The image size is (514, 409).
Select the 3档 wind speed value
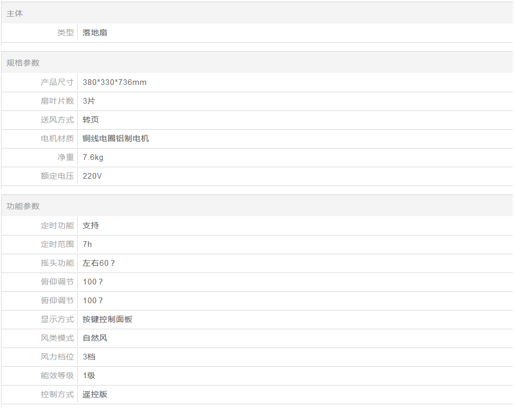click(x=89, y=357)
